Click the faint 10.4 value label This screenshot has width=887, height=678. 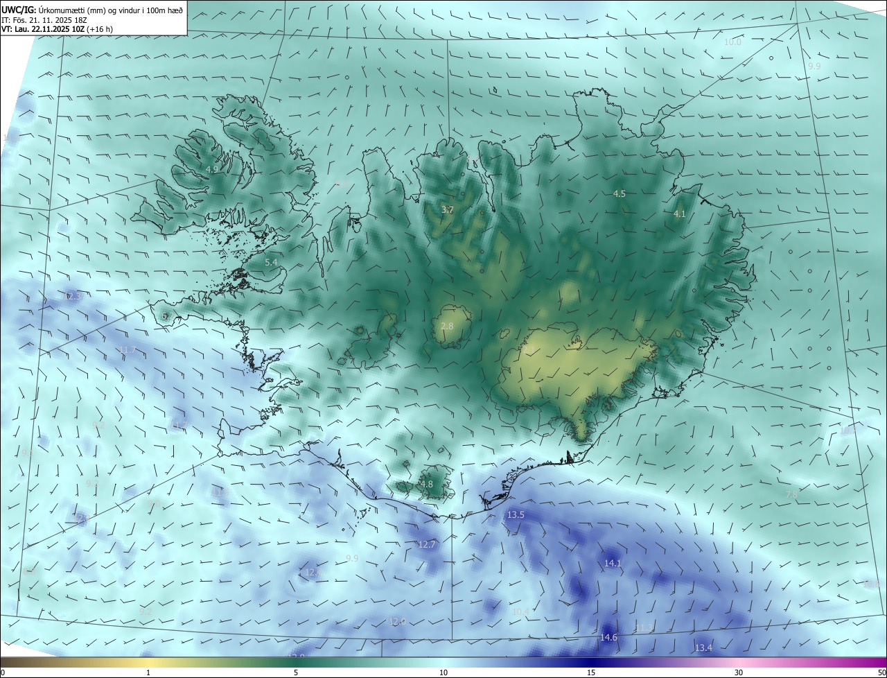[x=520, y=611]
